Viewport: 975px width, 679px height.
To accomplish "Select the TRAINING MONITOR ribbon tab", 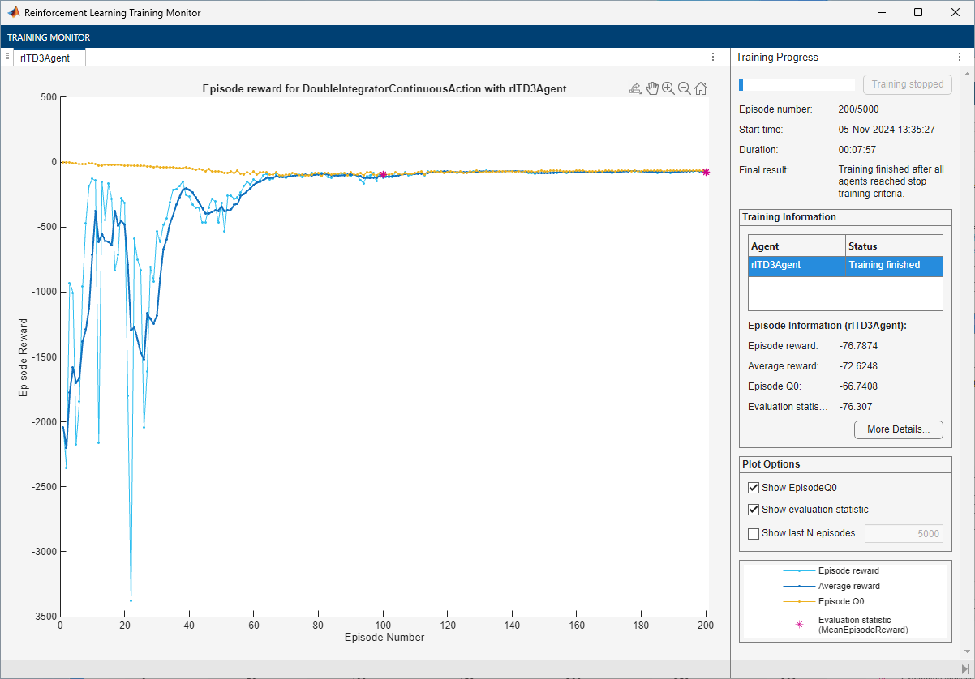I will point(49,37).
